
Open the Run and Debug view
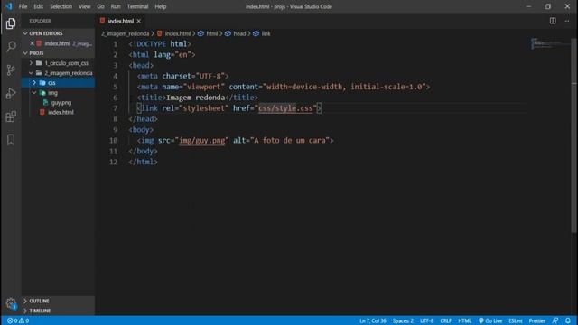point(11,93)
